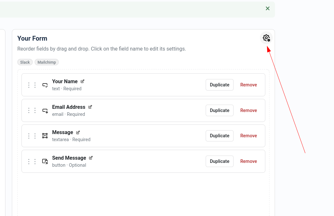334x216 pixels.
Task: Click the textarea icon beside Message
Action: click(x=45, y=136)
